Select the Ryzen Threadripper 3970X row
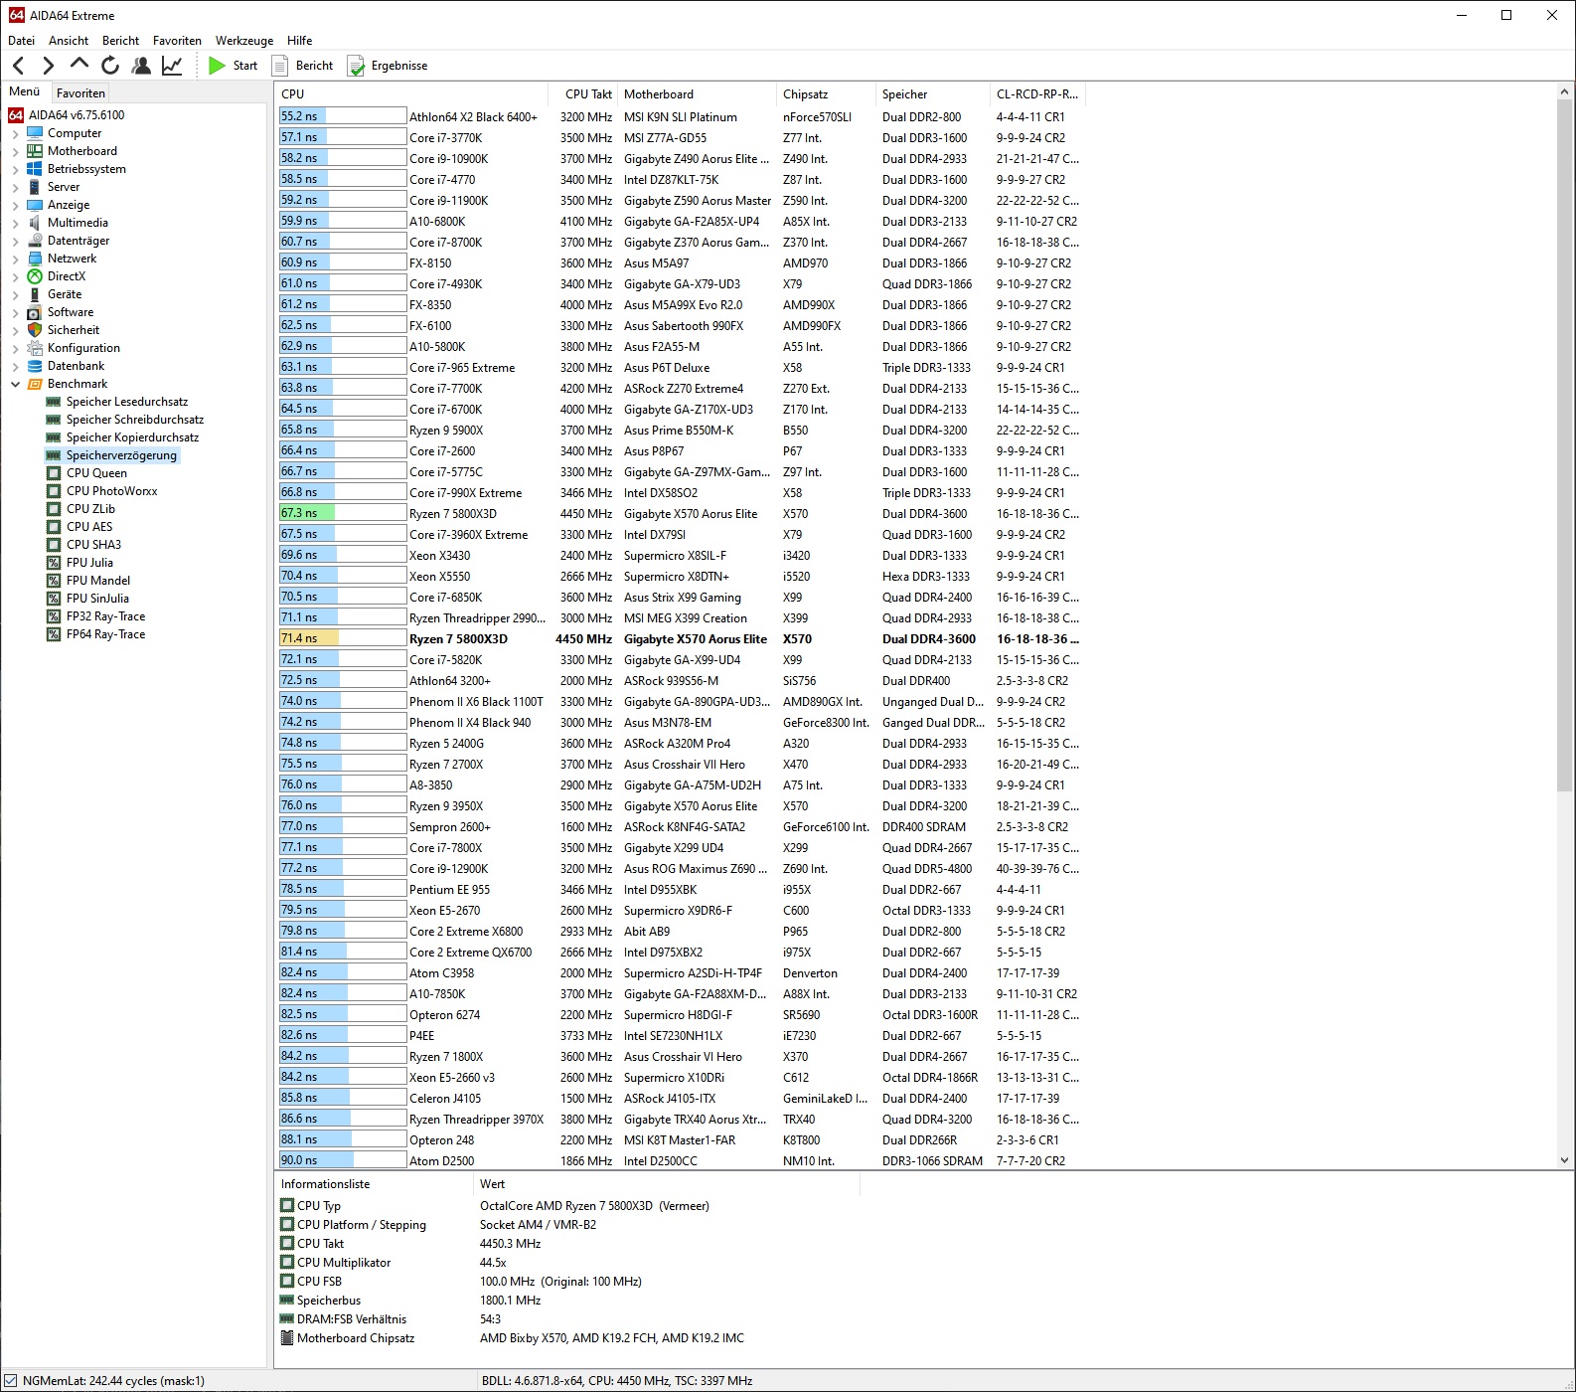The height and width of the screenshot is (1392, 1576). (680, 1119)
